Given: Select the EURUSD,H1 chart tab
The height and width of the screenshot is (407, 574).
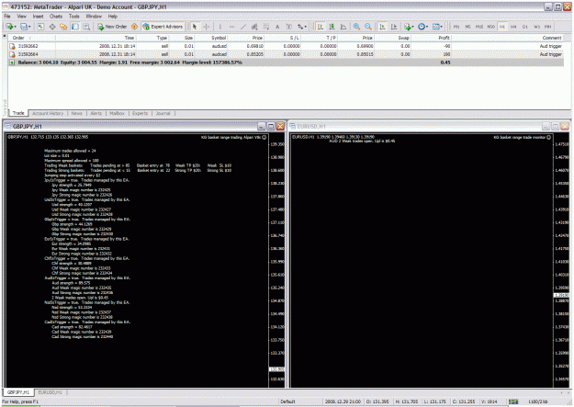Looking at the screenshot, I should click(x=51, y=392).
